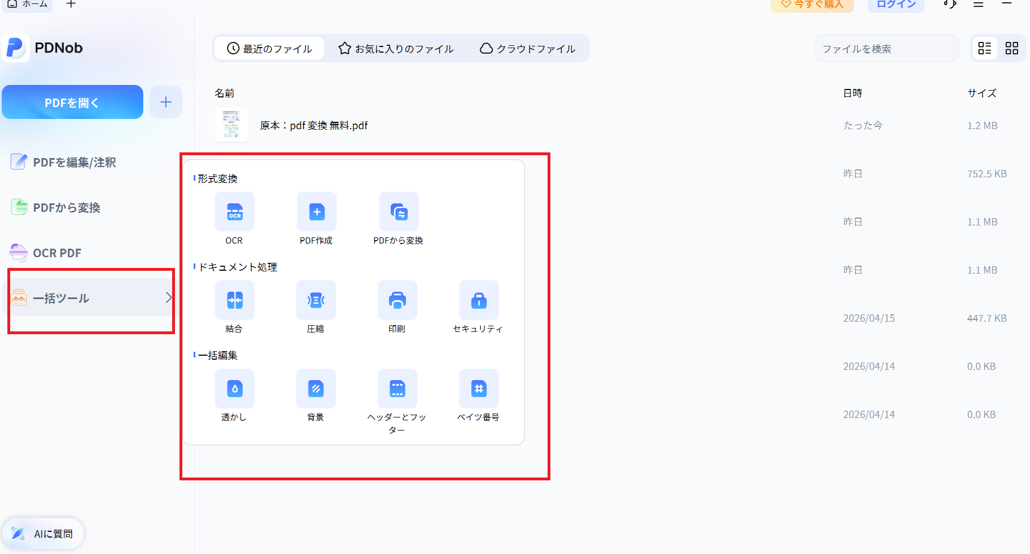
Task: Open thumbnail of 原本：pdf 変換 無料.pdf
Action: pos(231,125)
